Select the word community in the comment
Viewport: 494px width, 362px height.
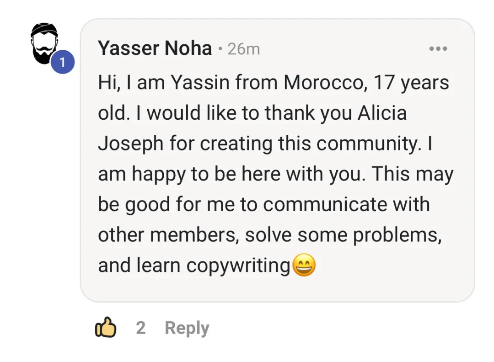(x=368, y=144)
